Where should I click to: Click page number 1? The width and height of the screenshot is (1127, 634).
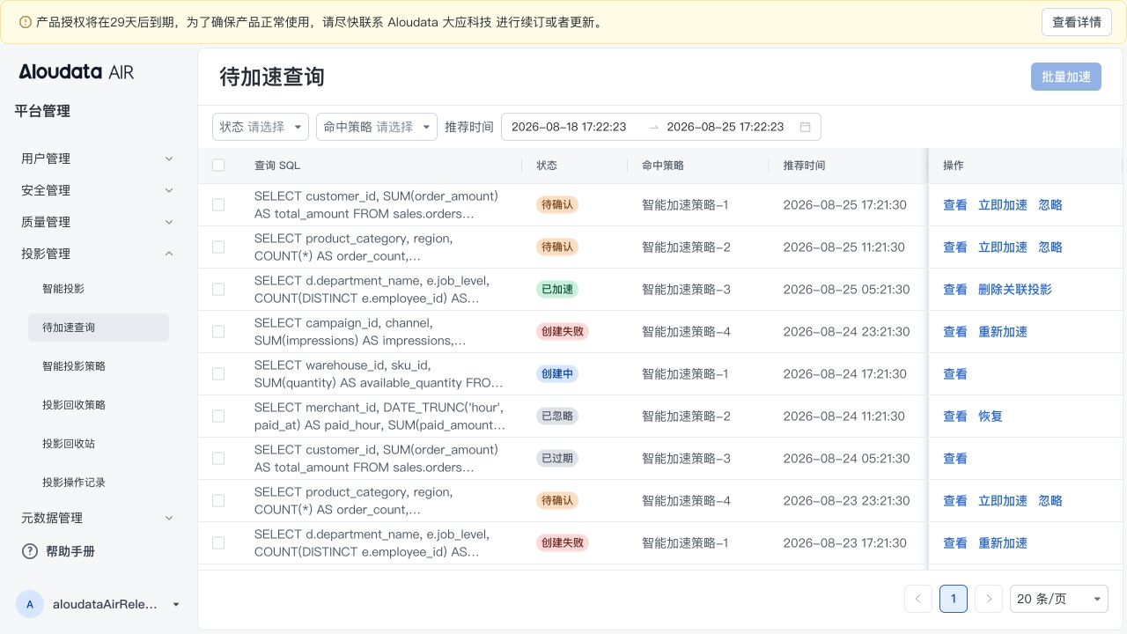pyautogui.click(x=954, y=599)
